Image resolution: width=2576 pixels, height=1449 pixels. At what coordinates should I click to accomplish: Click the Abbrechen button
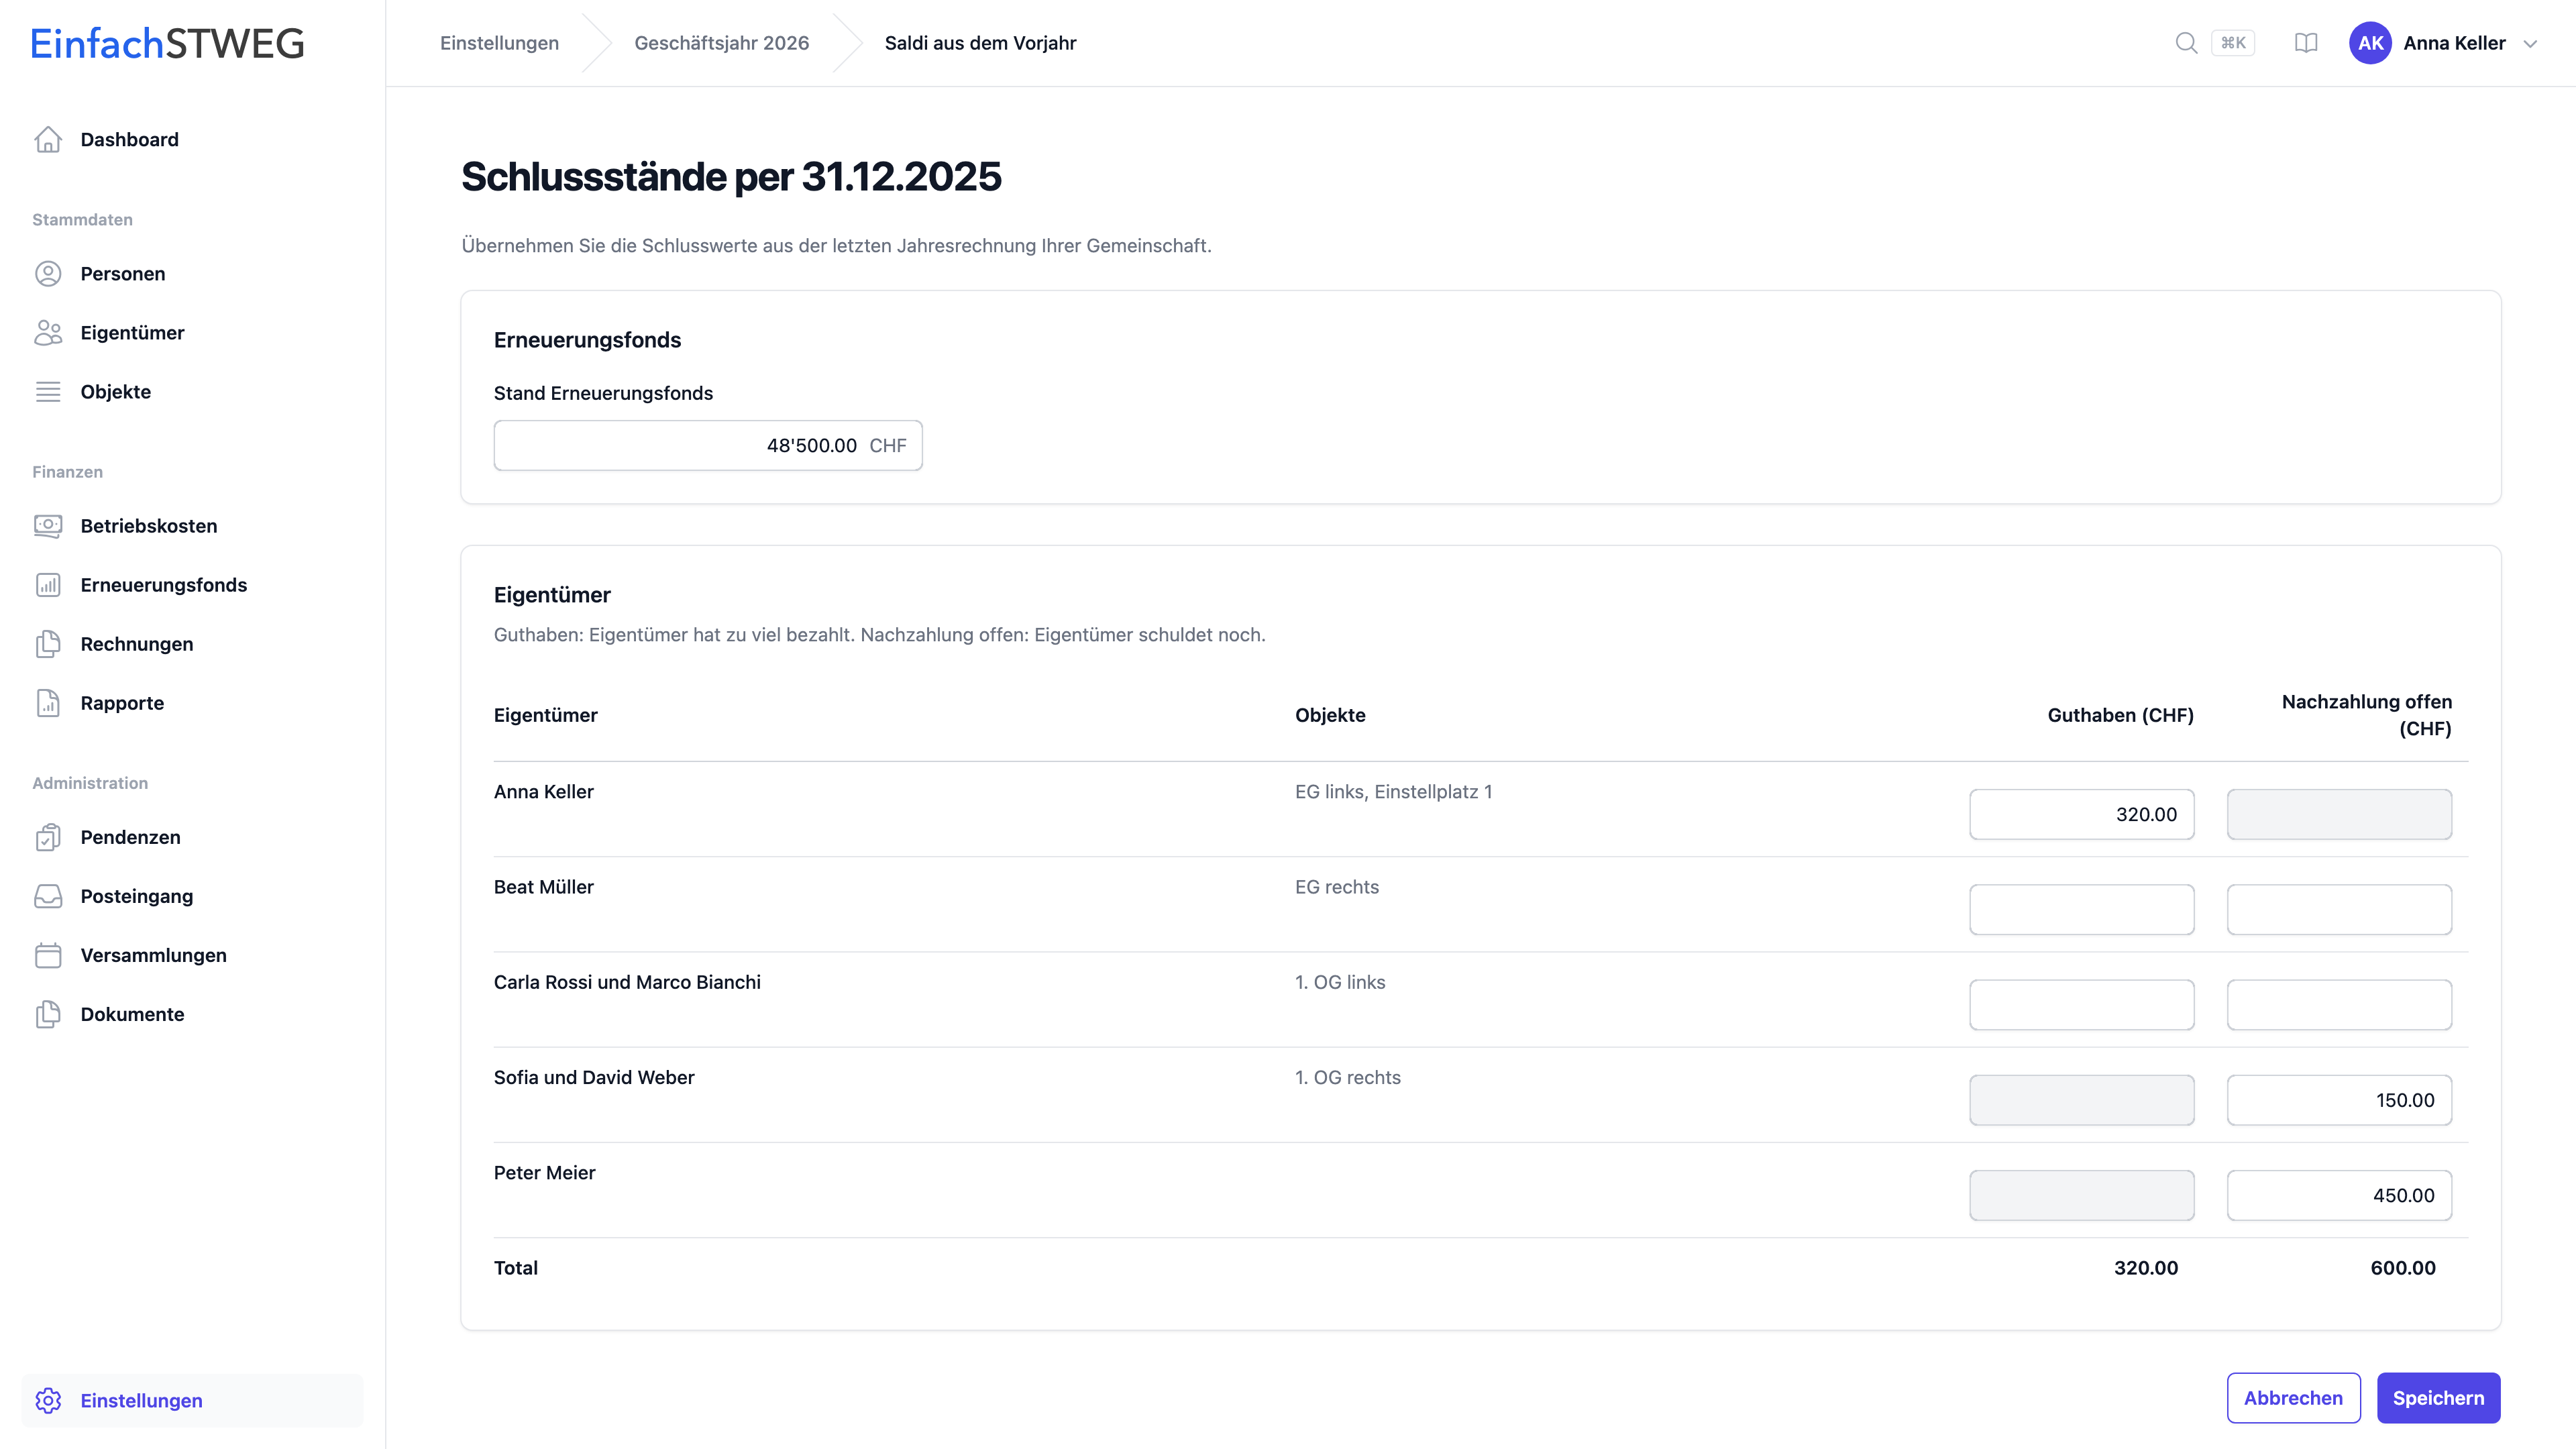pyautogui.click(x=2293, y=1397)
